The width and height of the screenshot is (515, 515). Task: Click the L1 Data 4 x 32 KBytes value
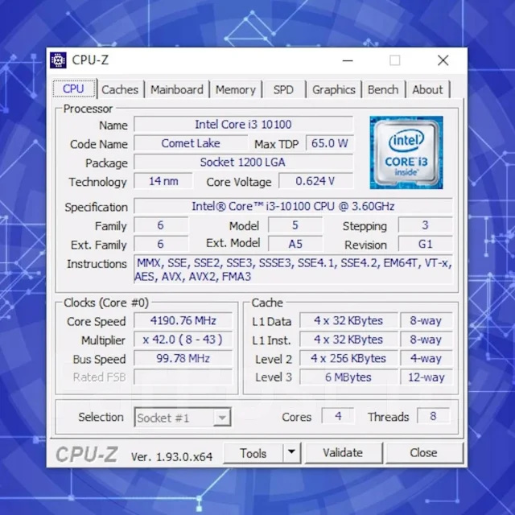[x=348, y=320]
